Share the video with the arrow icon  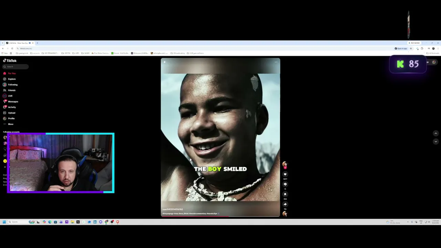pyautogui.click(x=285, y=204)
